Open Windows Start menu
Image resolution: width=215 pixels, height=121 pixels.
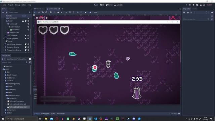(3, 119)
